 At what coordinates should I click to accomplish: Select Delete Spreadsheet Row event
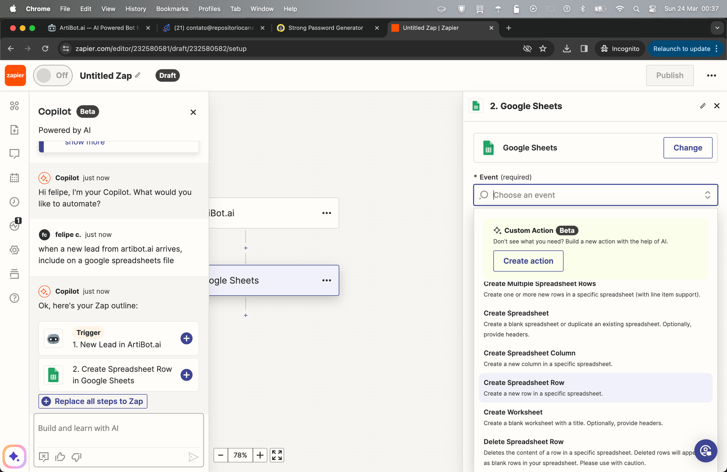click(x=595, y=452)
